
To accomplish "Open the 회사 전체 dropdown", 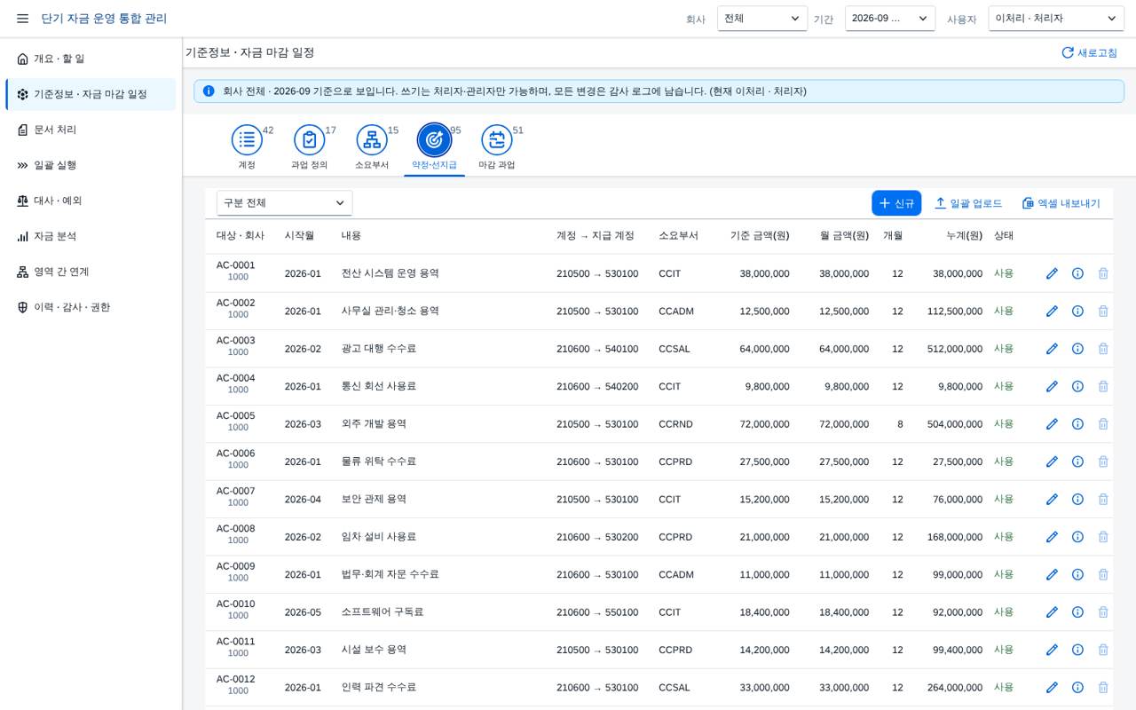I will [762, 19].
